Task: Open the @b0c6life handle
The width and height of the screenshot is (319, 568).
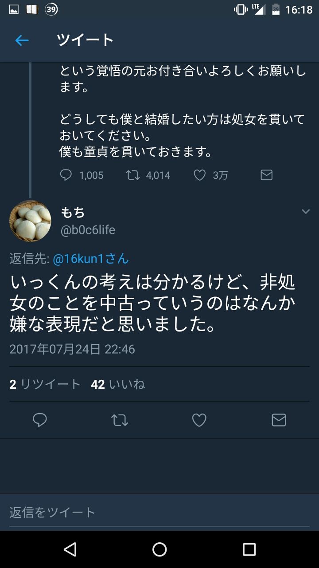Action: [x=88, y=230]
